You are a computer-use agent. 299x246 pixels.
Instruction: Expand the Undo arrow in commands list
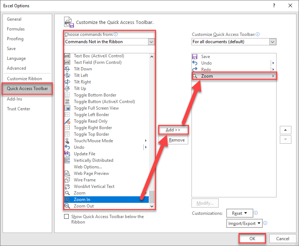(146, 147)
